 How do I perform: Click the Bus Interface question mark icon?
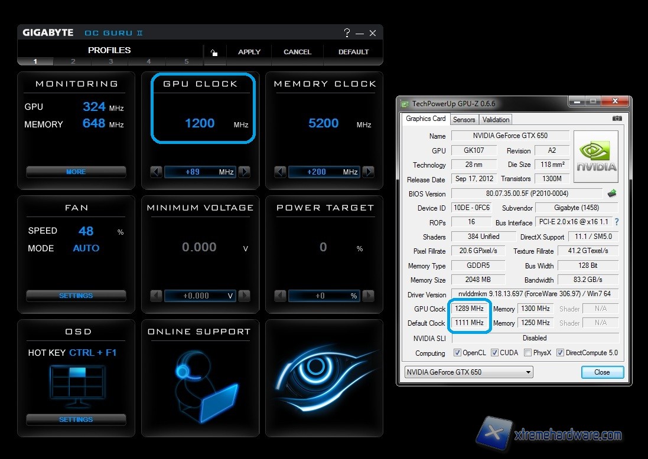pos(617,222)
